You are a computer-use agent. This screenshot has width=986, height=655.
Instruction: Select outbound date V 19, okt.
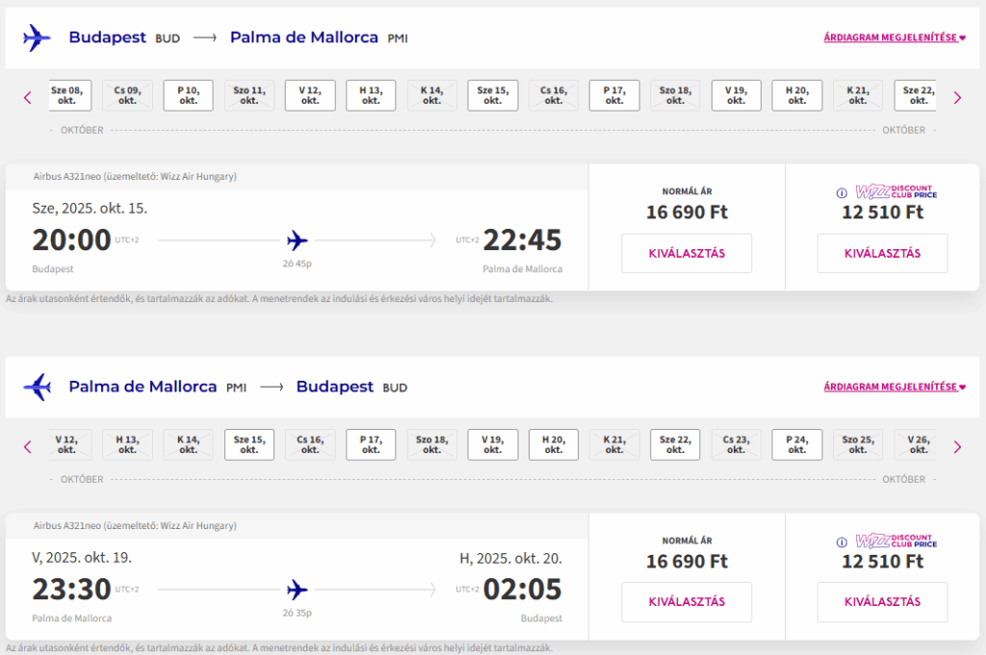tap(737, 95)
